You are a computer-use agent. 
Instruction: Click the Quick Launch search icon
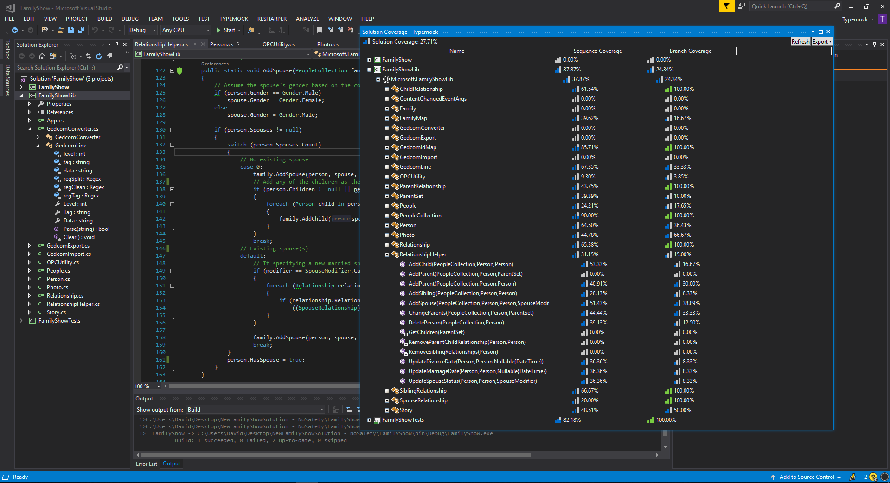click(837, 6)
